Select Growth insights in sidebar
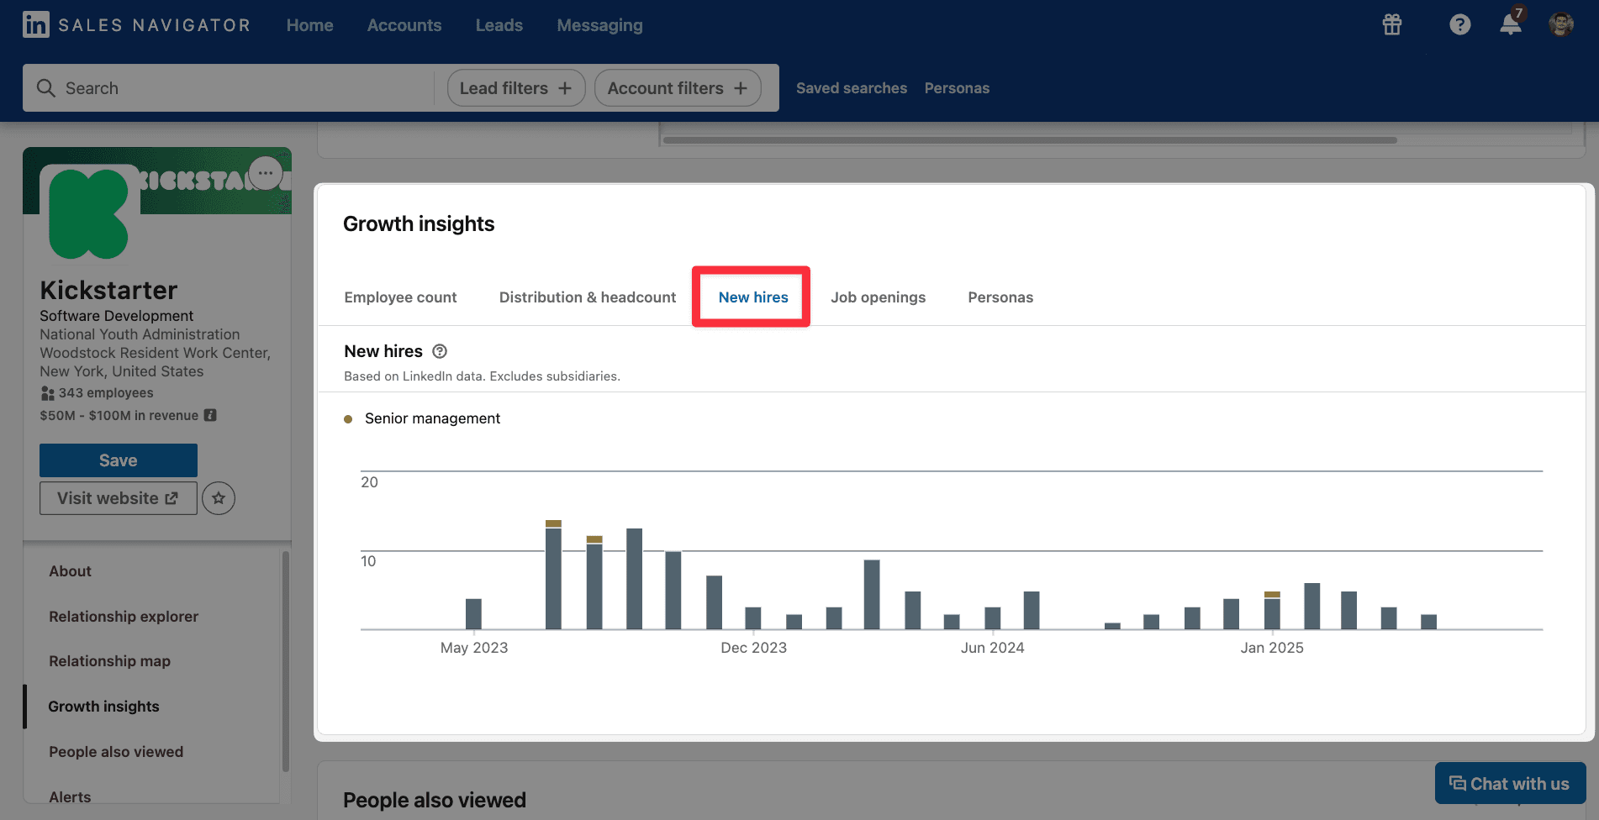The width and height of the screenshot is (1599, 820). [103, 707]
